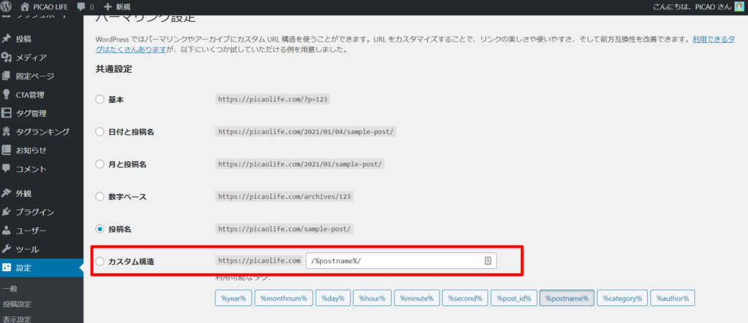Select the 日付と投稿名 radio button

(x=99, y=132)
